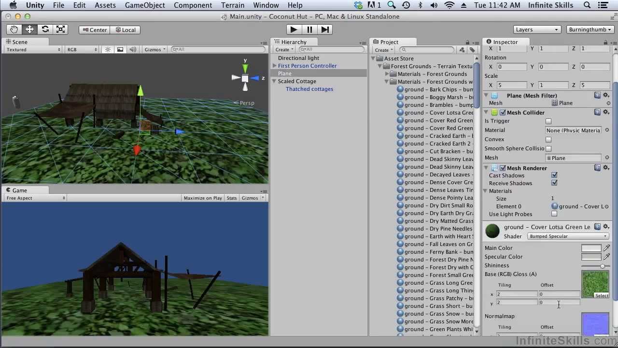Image resolution: width=618 pixels, height=348 pixels.
Task: Expand First Person Controller in Hierarchy
Action: click(274, 66)
